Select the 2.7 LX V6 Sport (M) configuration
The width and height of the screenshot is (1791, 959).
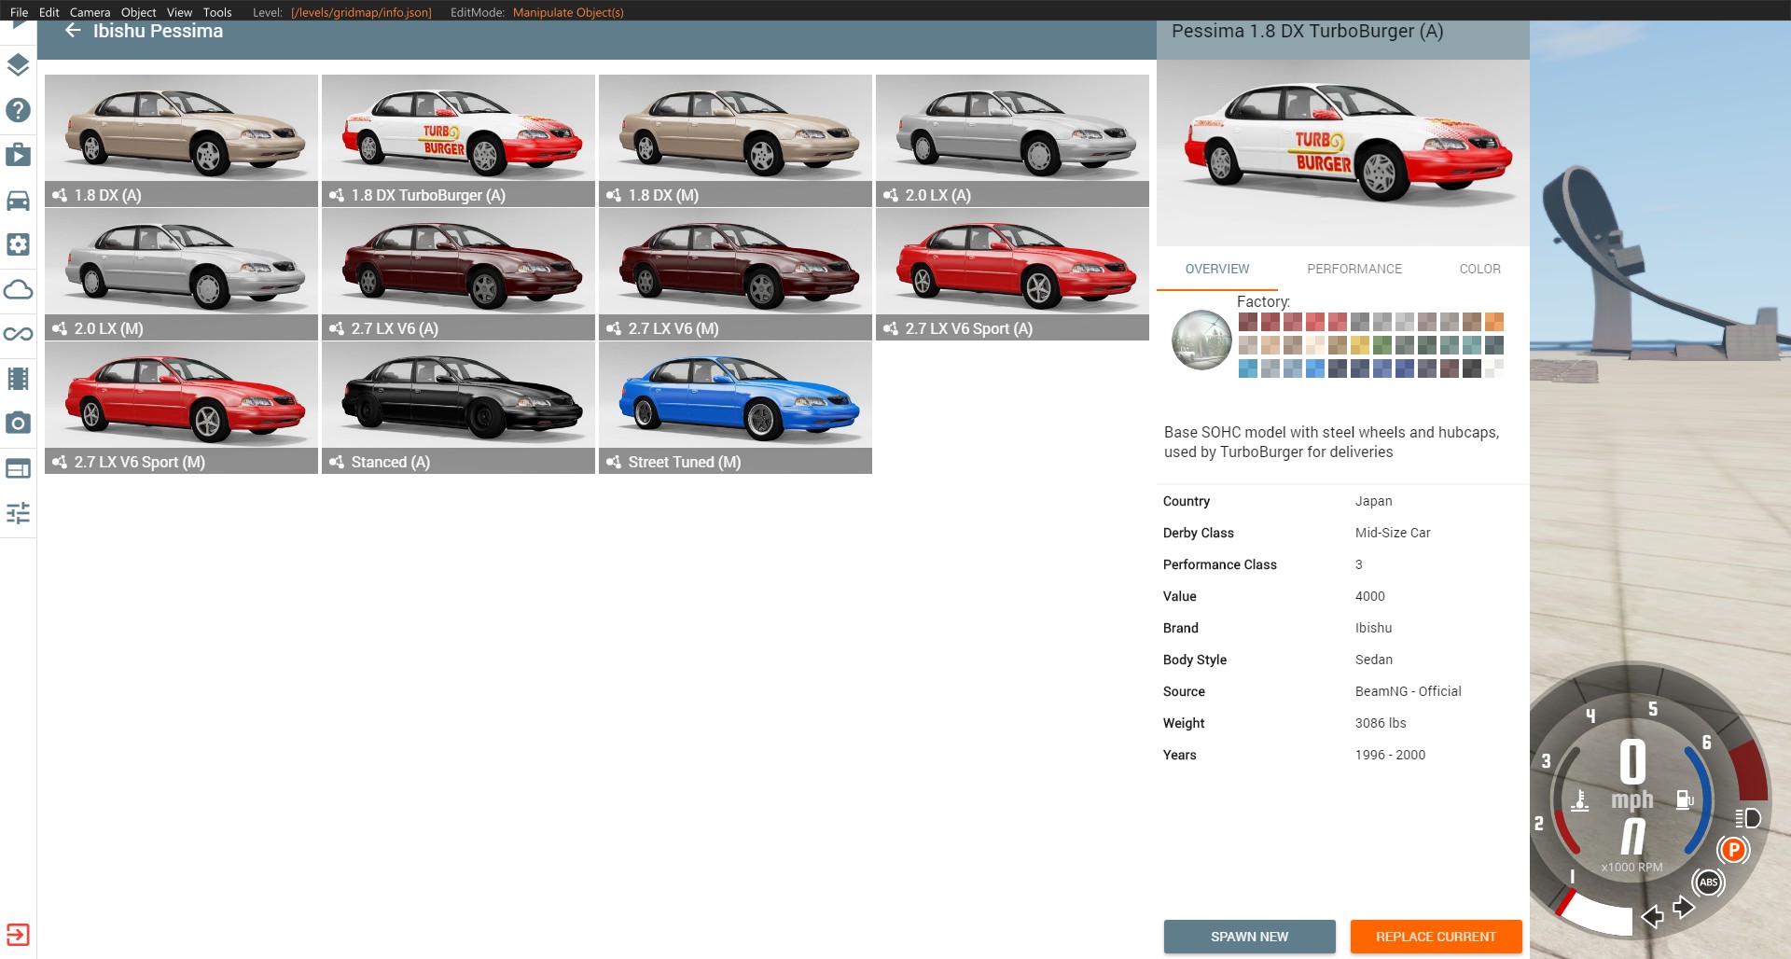click(181, 408)
